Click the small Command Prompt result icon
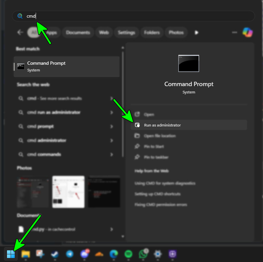This screenshot has width=263, height=262. click(21, 67)
